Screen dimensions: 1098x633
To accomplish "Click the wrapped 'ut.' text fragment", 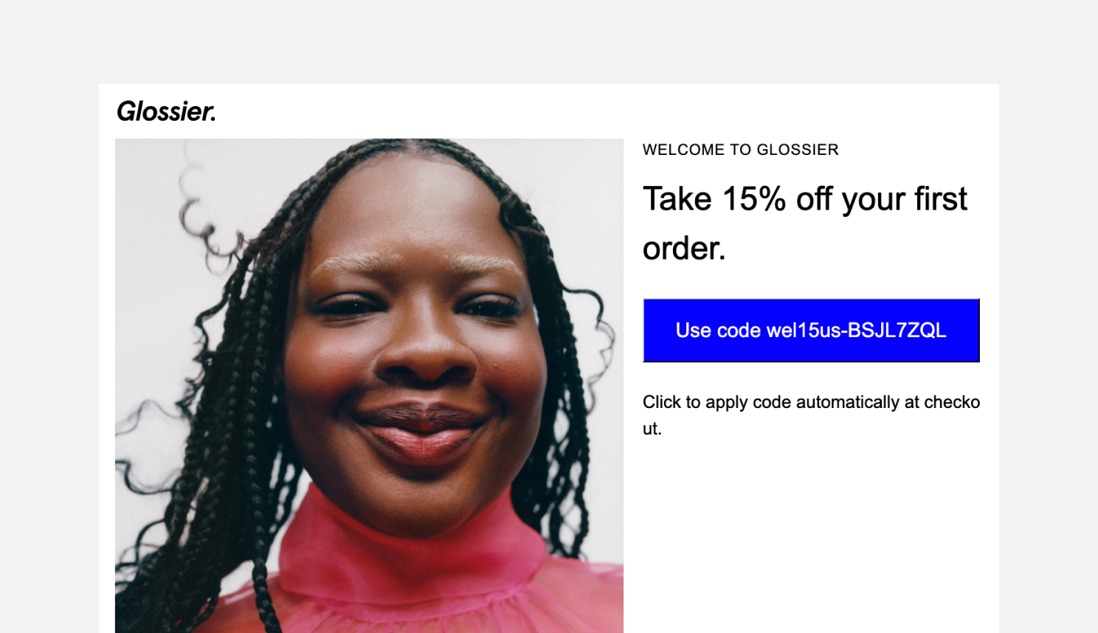I will click(652, 429).
